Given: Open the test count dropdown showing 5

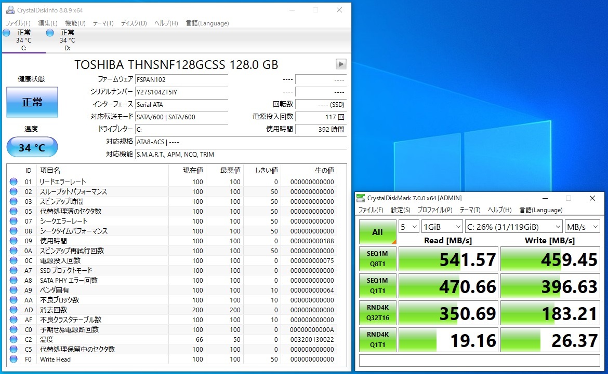Looking at the screenshot, I should click(408, 227).
